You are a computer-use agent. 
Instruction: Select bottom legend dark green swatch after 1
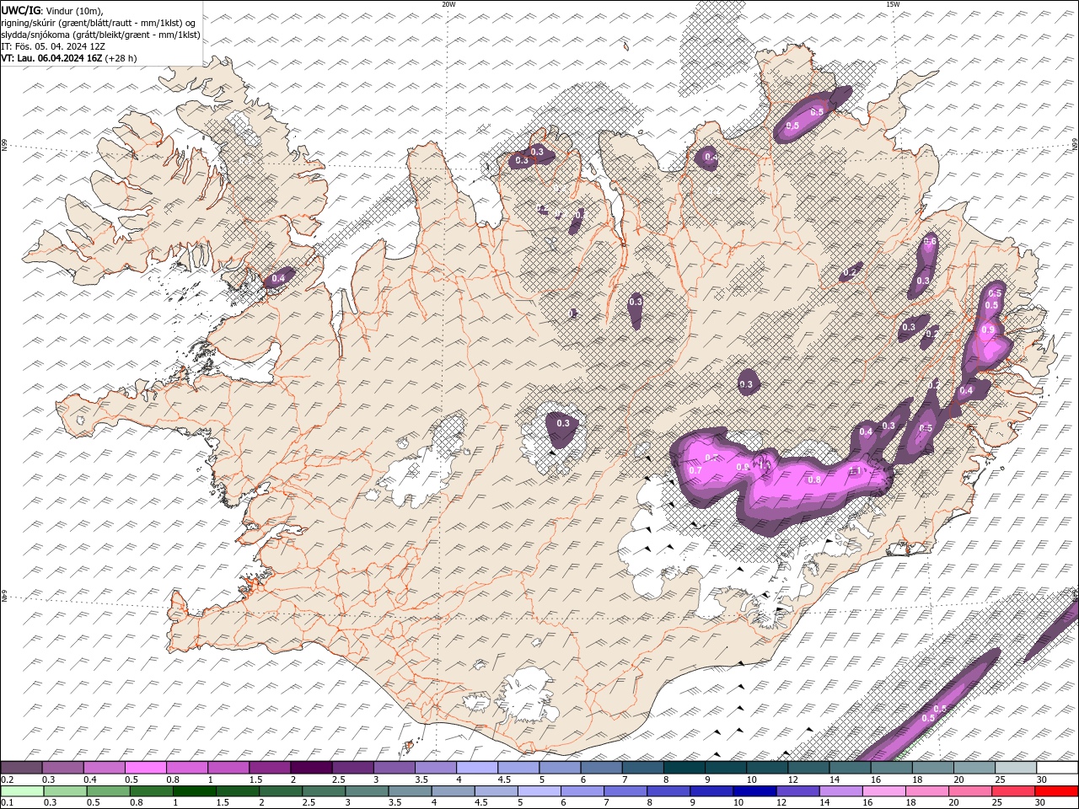[x=194, y=791]
